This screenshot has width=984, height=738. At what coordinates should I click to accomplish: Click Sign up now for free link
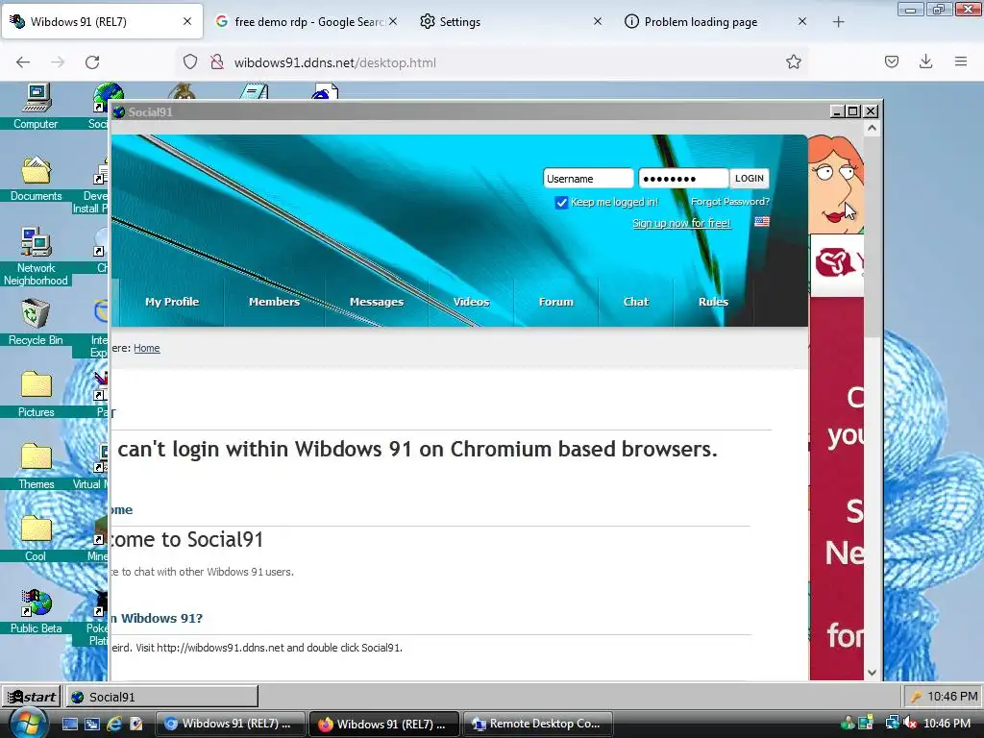point(681,223)
